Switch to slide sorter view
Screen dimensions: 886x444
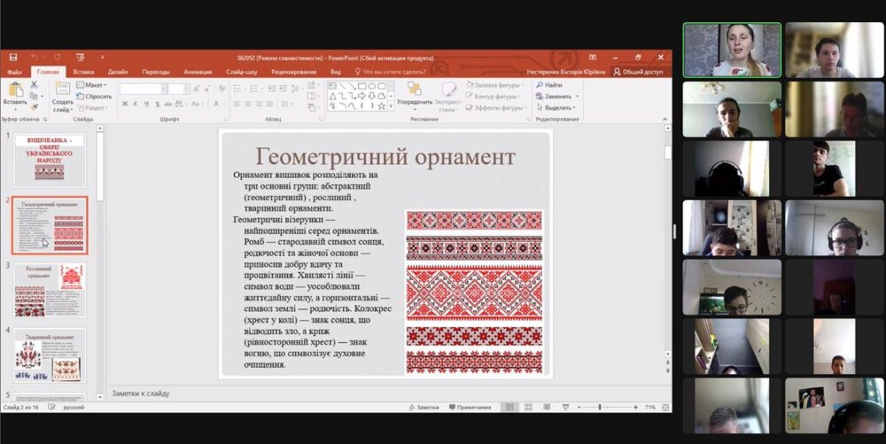tap(528, 408)
